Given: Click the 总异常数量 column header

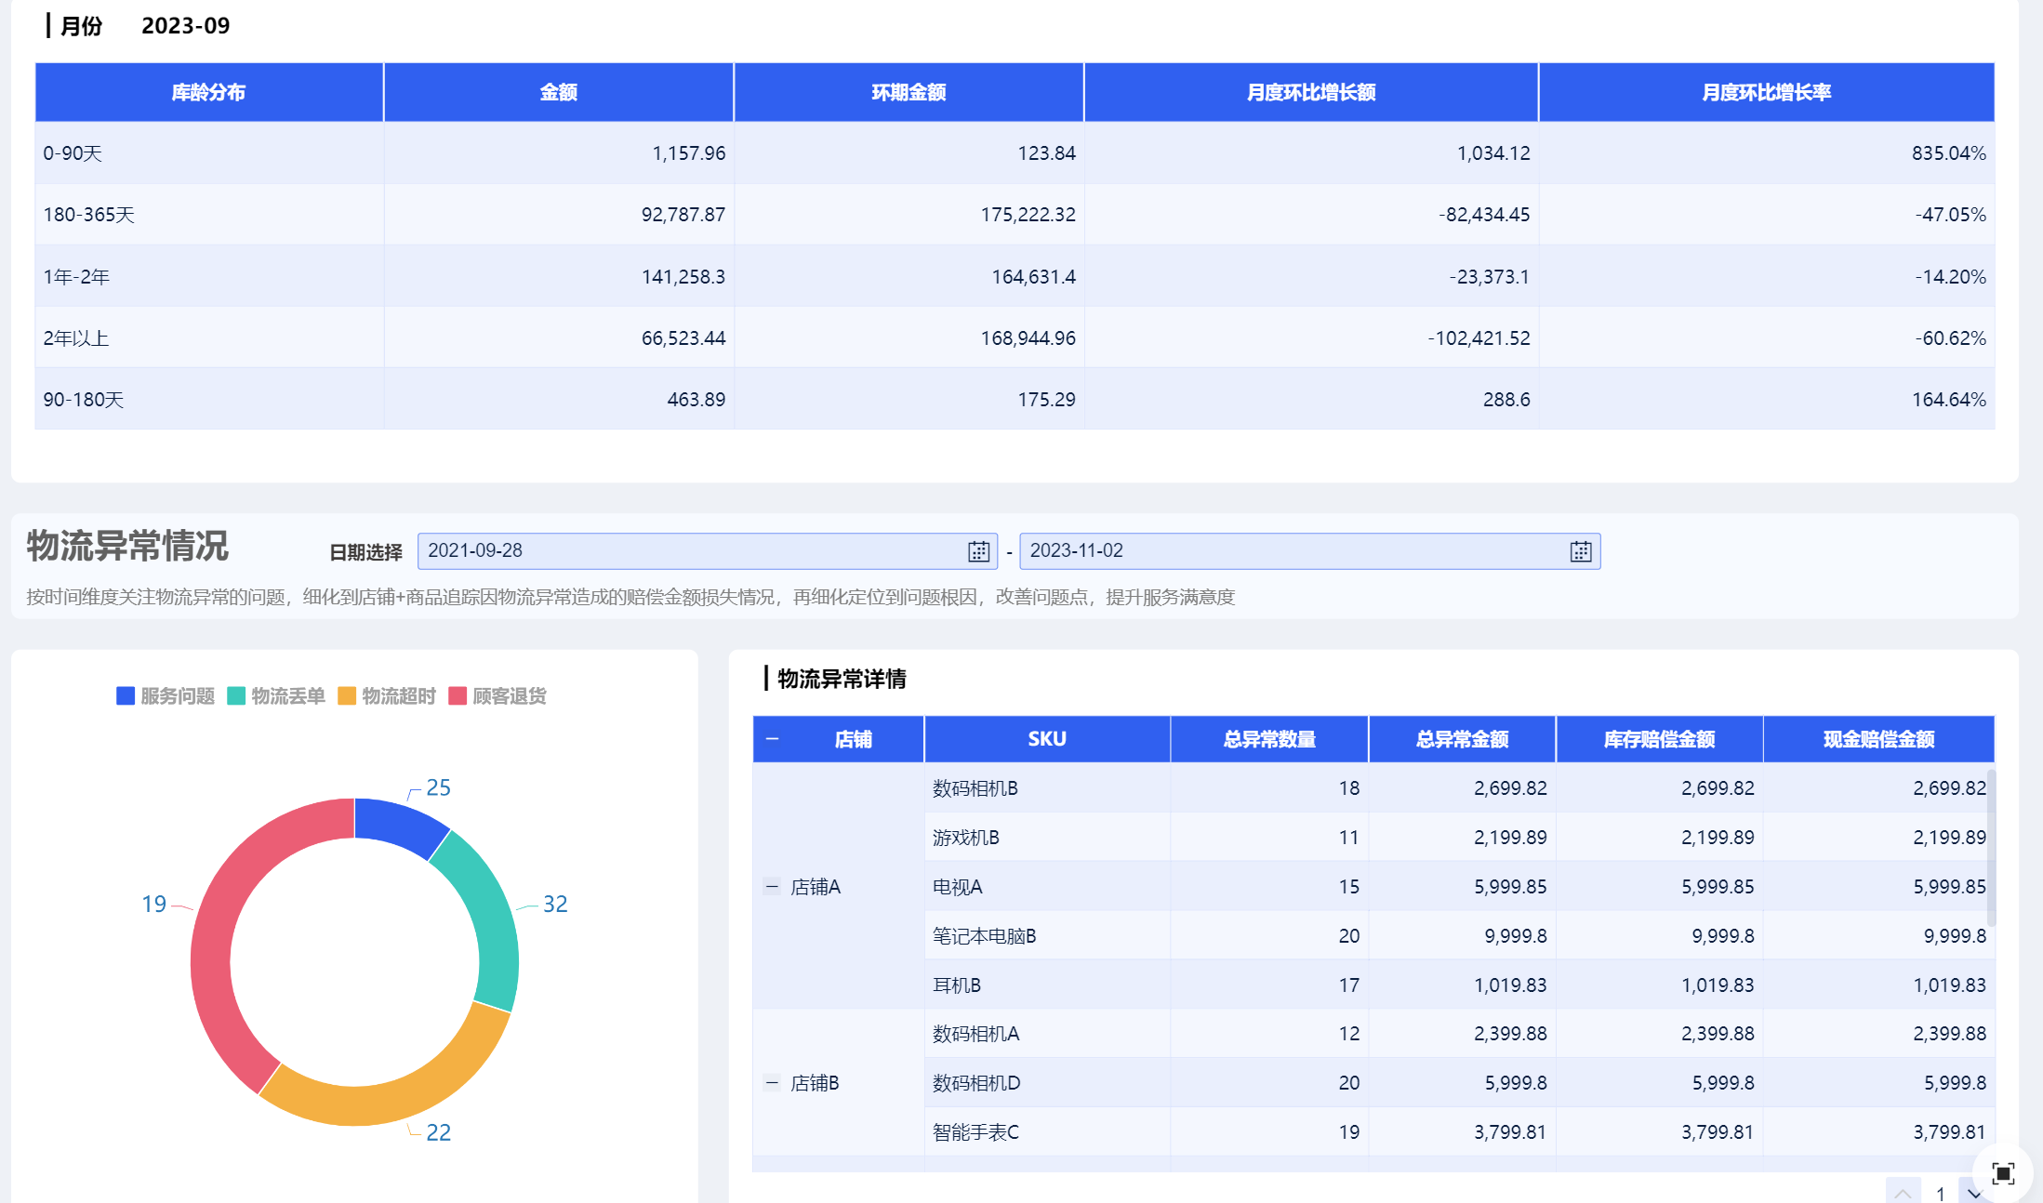Looking at the screenshot, I should [1268, 739].
